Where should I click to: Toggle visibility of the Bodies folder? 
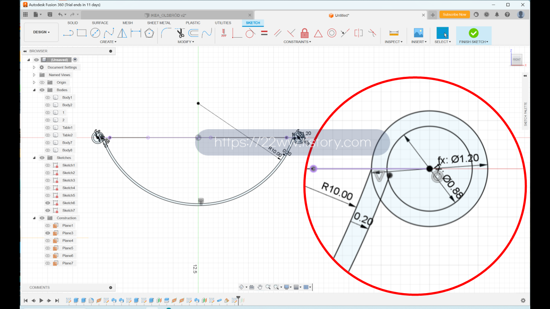click(42, 90)
